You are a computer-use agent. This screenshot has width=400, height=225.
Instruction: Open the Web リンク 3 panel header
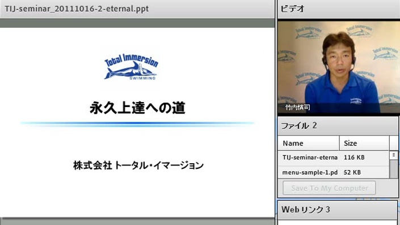coord(338,210)
